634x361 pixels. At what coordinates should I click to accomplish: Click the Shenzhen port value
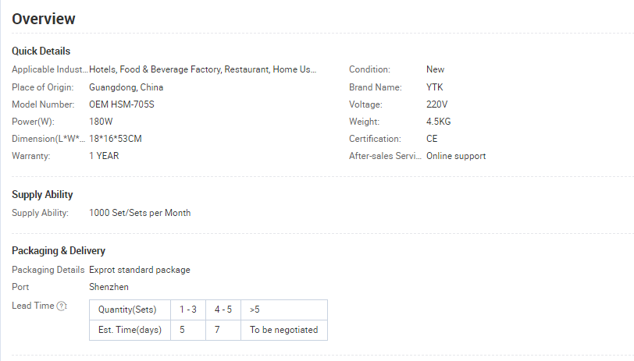109,287
